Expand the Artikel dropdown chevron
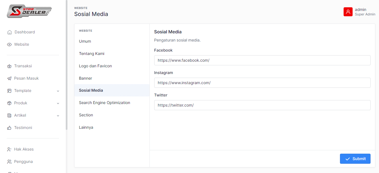The image size is (379, 173). 58,116
